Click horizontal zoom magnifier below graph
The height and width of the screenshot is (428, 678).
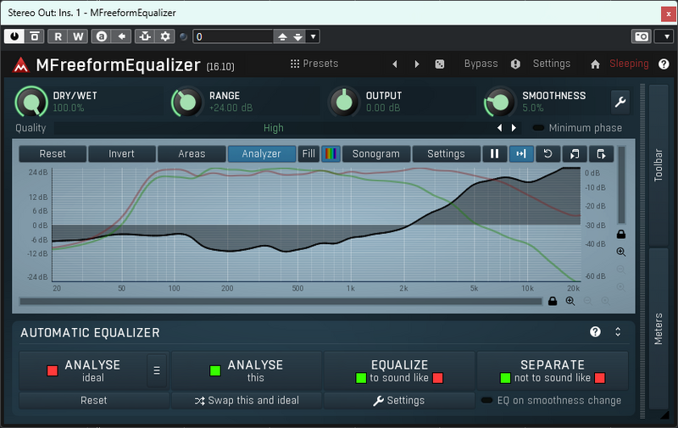[570, 302]
